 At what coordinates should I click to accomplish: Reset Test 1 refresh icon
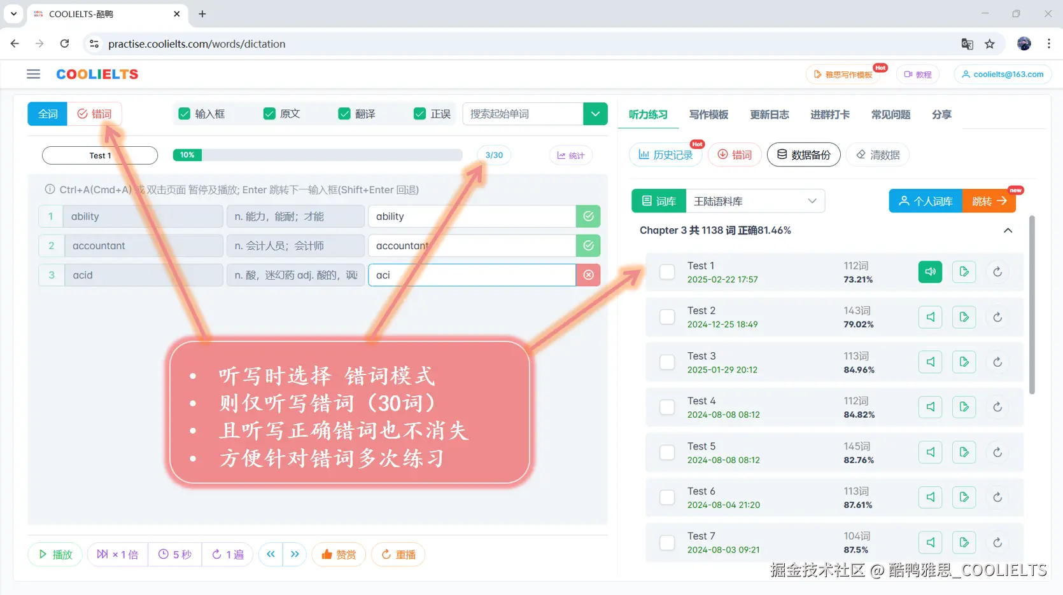pos(997,271)
